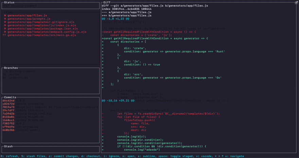Click the 'v: vscode' shortcut hint

tap(204, 156)
